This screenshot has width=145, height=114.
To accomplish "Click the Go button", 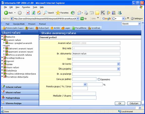I will (84, 18).
